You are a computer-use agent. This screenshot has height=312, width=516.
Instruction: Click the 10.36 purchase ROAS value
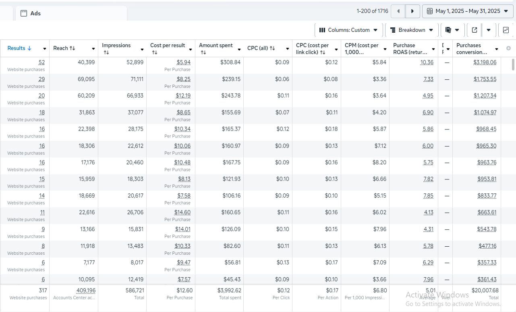coord(427,62)
